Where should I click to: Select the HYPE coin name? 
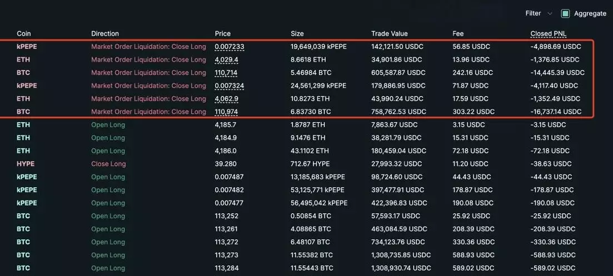pyautogui.click(x=25, y=164)
